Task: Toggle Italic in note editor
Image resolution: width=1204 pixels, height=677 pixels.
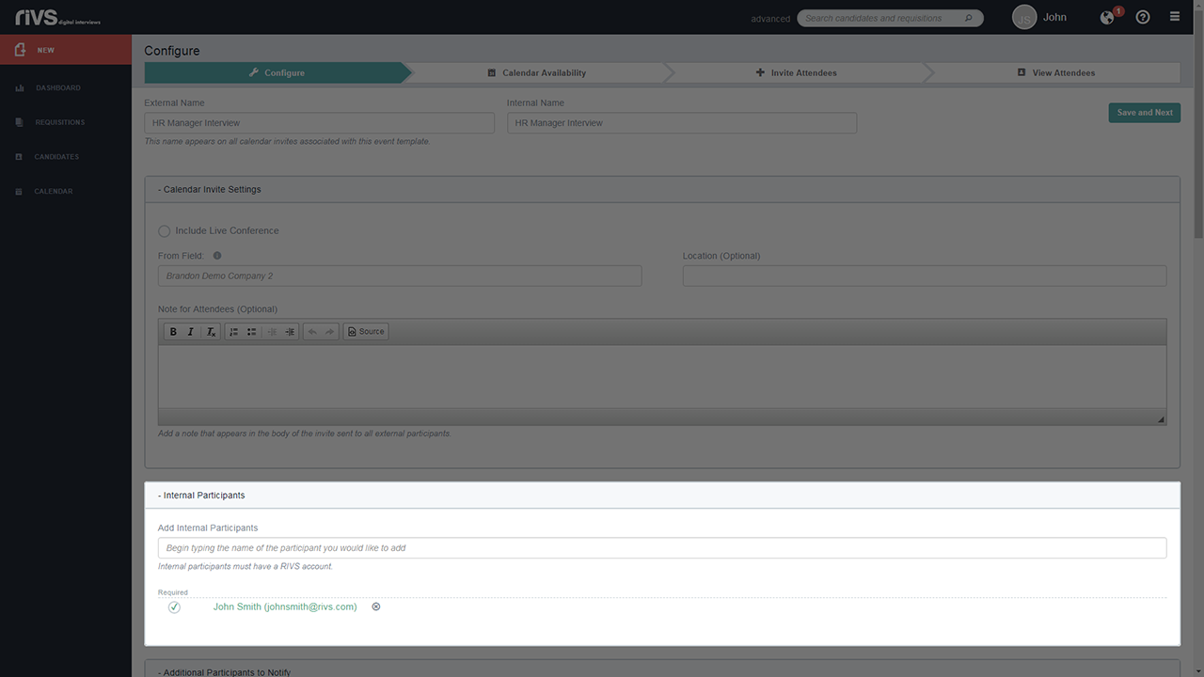Action: (x=191, y=332)
